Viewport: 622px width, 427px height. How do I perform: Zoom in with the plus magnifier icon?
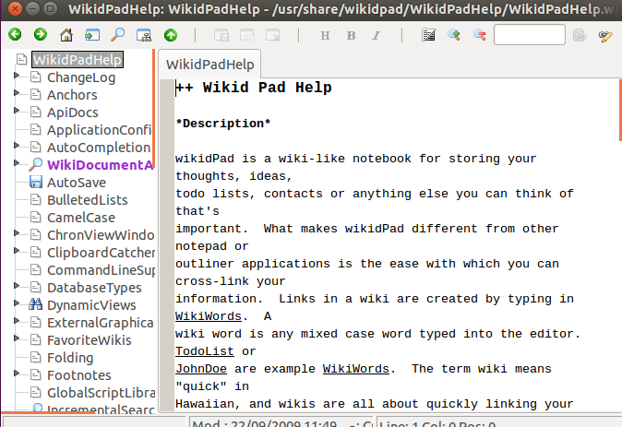click(x=454, y=35)
